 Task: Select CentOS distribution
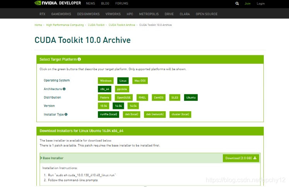(x=159, y=97)
